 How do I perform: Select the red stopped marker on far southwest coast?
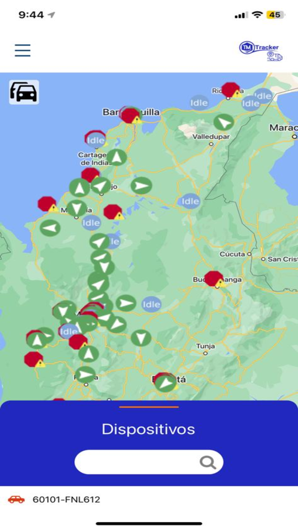(x=34, y=359)
